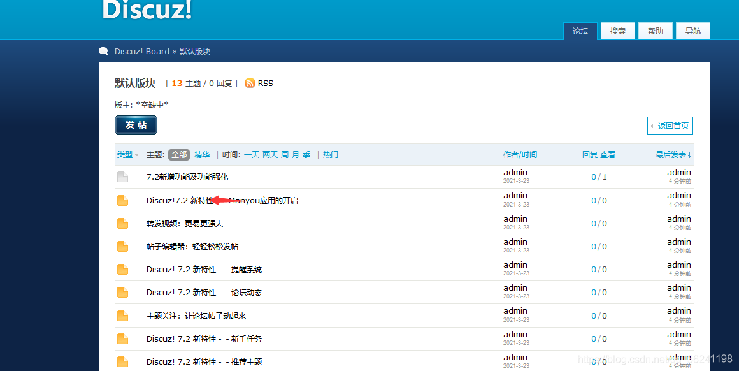This screenshot has height=371, width=739.
Task: Open thread 主题关注：让论坛帖子动起来
Action: point(196,316)
